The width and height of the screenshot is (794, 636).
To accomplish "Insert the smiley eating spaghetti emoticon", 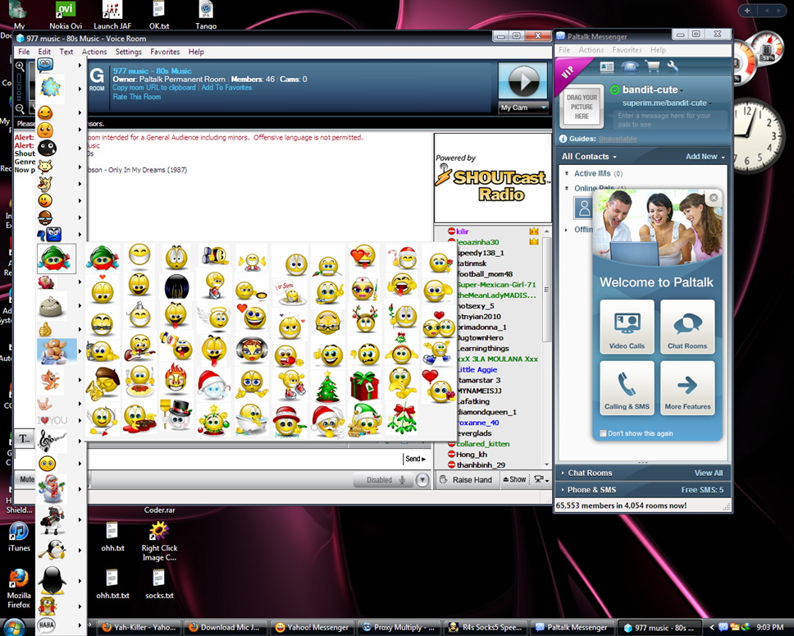I will point(139,382).
